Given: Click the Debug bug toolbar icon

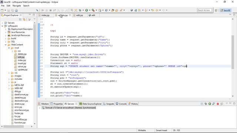Looking at the screenshot, I should point(80,10).
